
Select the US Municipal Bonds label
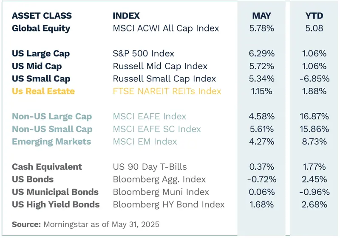(55, 192)
